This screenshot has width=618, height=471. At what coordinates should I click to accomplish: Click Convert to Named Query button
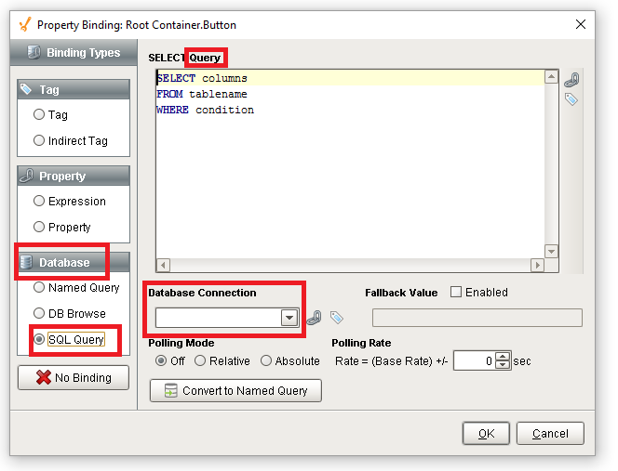point(235,391)
